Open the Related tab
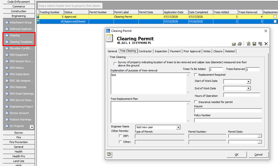 230,51
